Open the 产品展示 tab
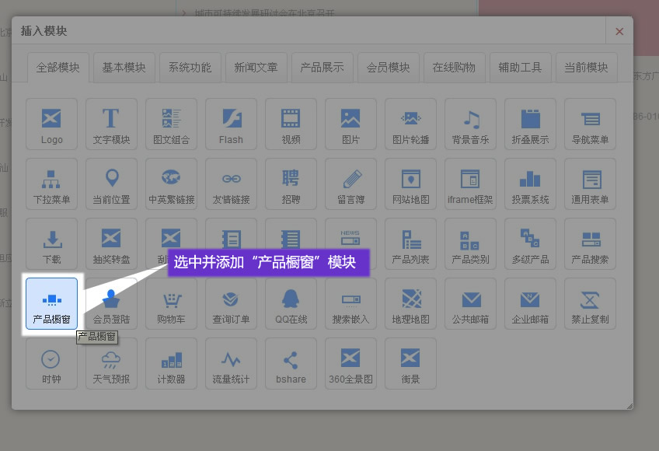The width and height of the screenshot is (659, 451). coord(322,68)
